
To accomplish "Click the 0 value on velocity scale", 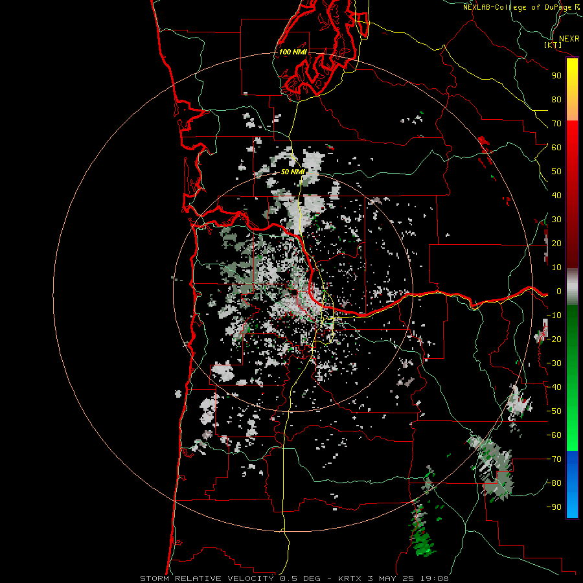I will 559,291.
